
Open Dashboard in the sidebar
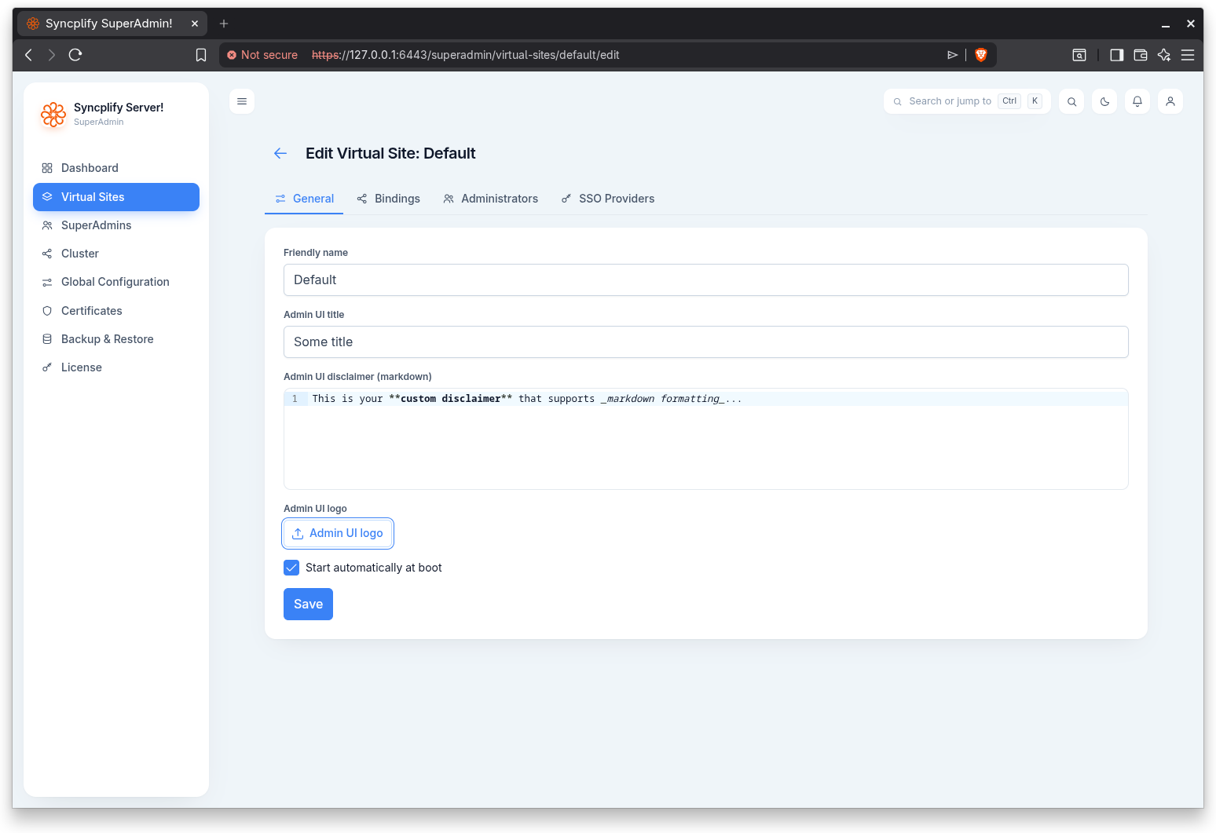116,168
